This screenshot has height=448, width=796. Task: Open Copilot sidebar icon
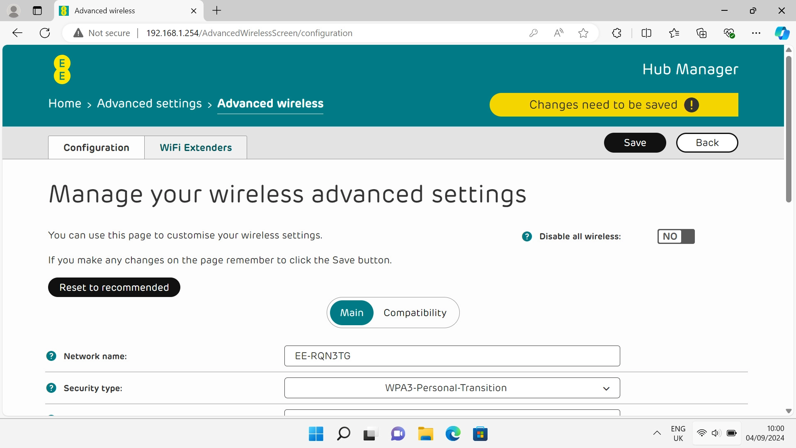point(782,33)
